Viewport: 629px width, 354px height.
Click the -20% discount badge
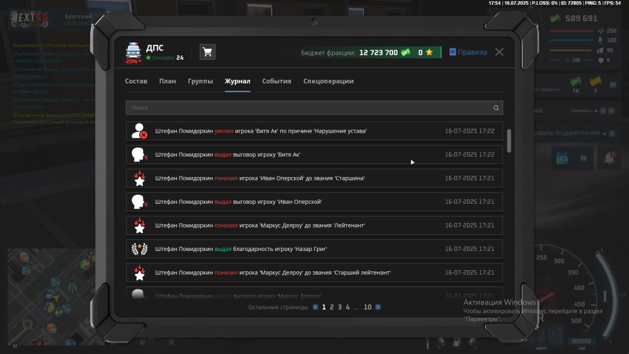[x=133, y=61]
